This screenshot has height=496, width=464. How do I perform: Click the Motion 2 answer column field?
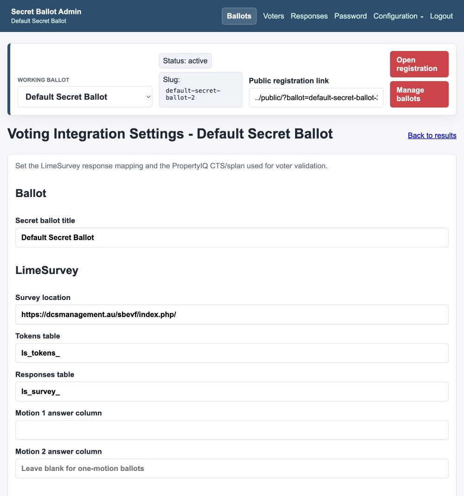232,469
